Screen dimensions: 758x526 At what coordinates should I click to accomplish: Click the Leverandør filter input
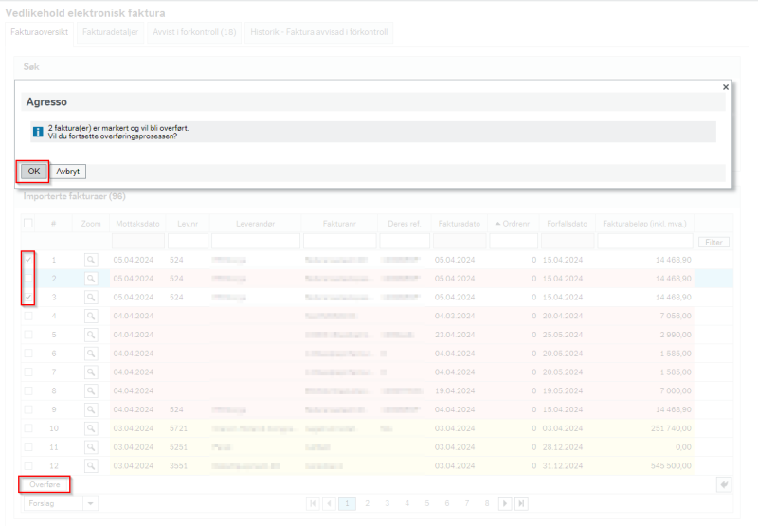[256, 241]
